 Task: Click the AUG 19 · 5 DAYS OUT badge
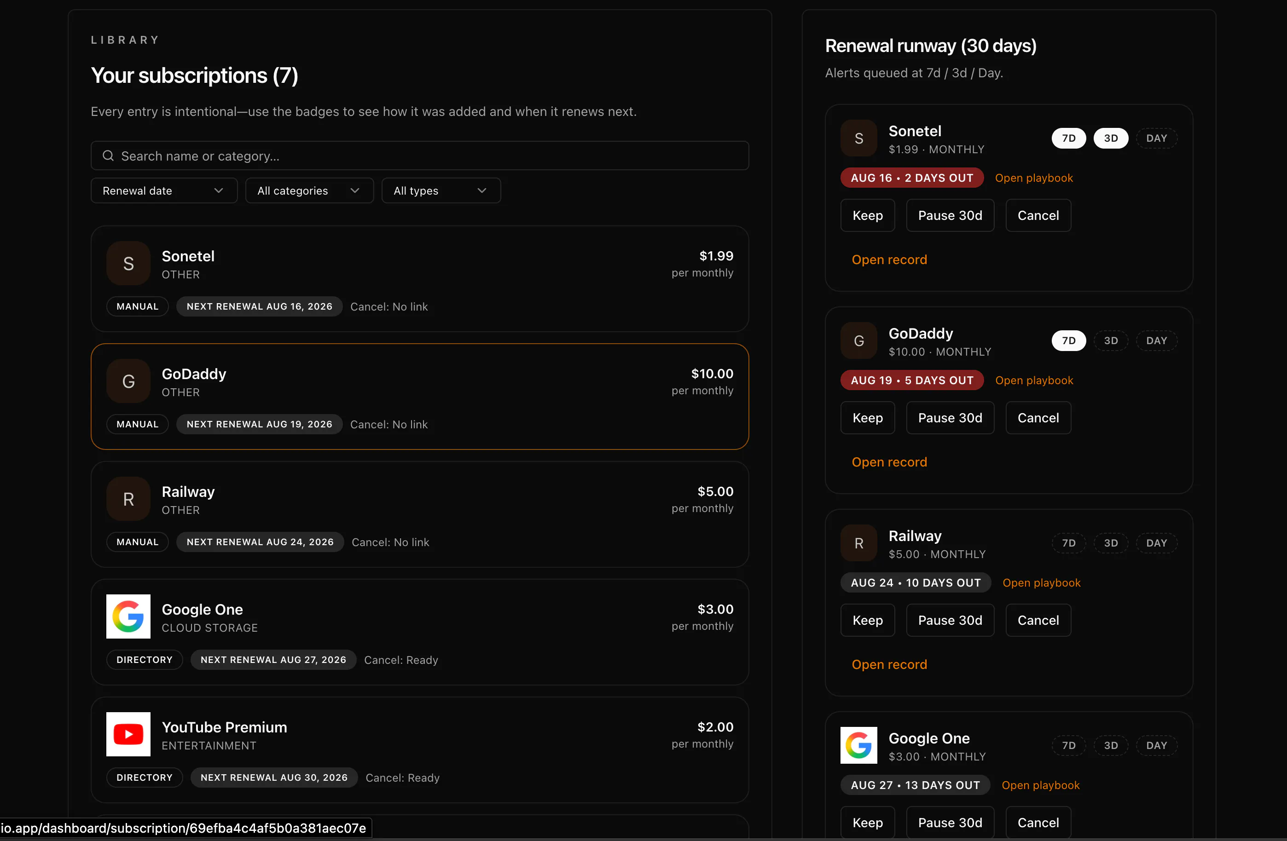pyautogui.click(x=912, y=380)
